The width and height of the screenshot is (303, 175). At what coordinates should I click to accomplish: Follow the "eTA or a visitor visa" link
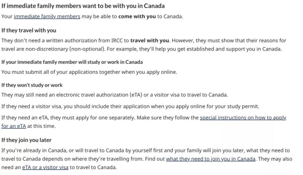(x=45, y=167)
